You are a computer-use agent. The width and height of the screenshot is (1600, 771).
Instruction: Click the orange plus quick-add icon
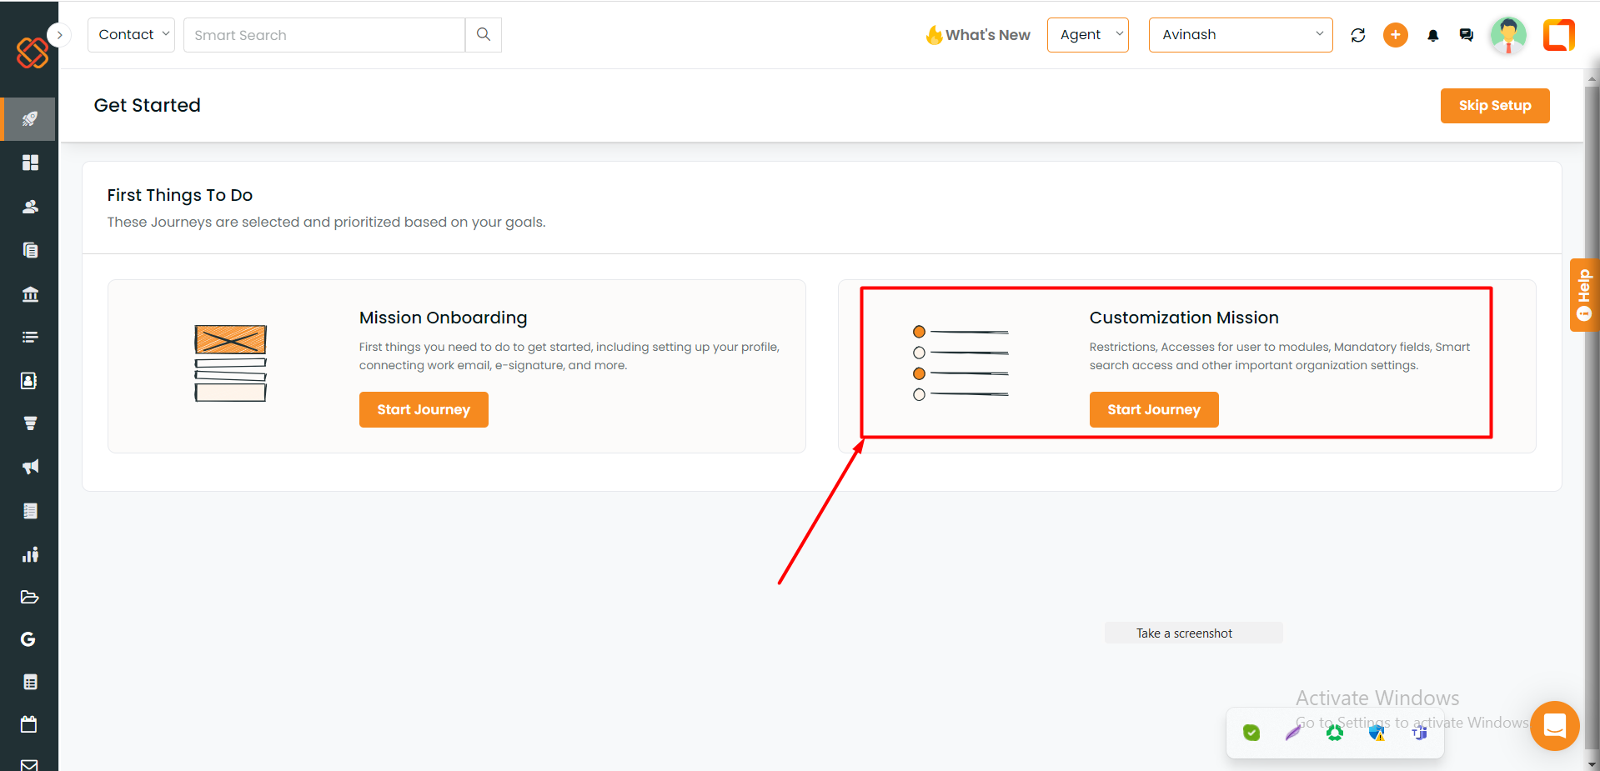(x=1396, y=35)
